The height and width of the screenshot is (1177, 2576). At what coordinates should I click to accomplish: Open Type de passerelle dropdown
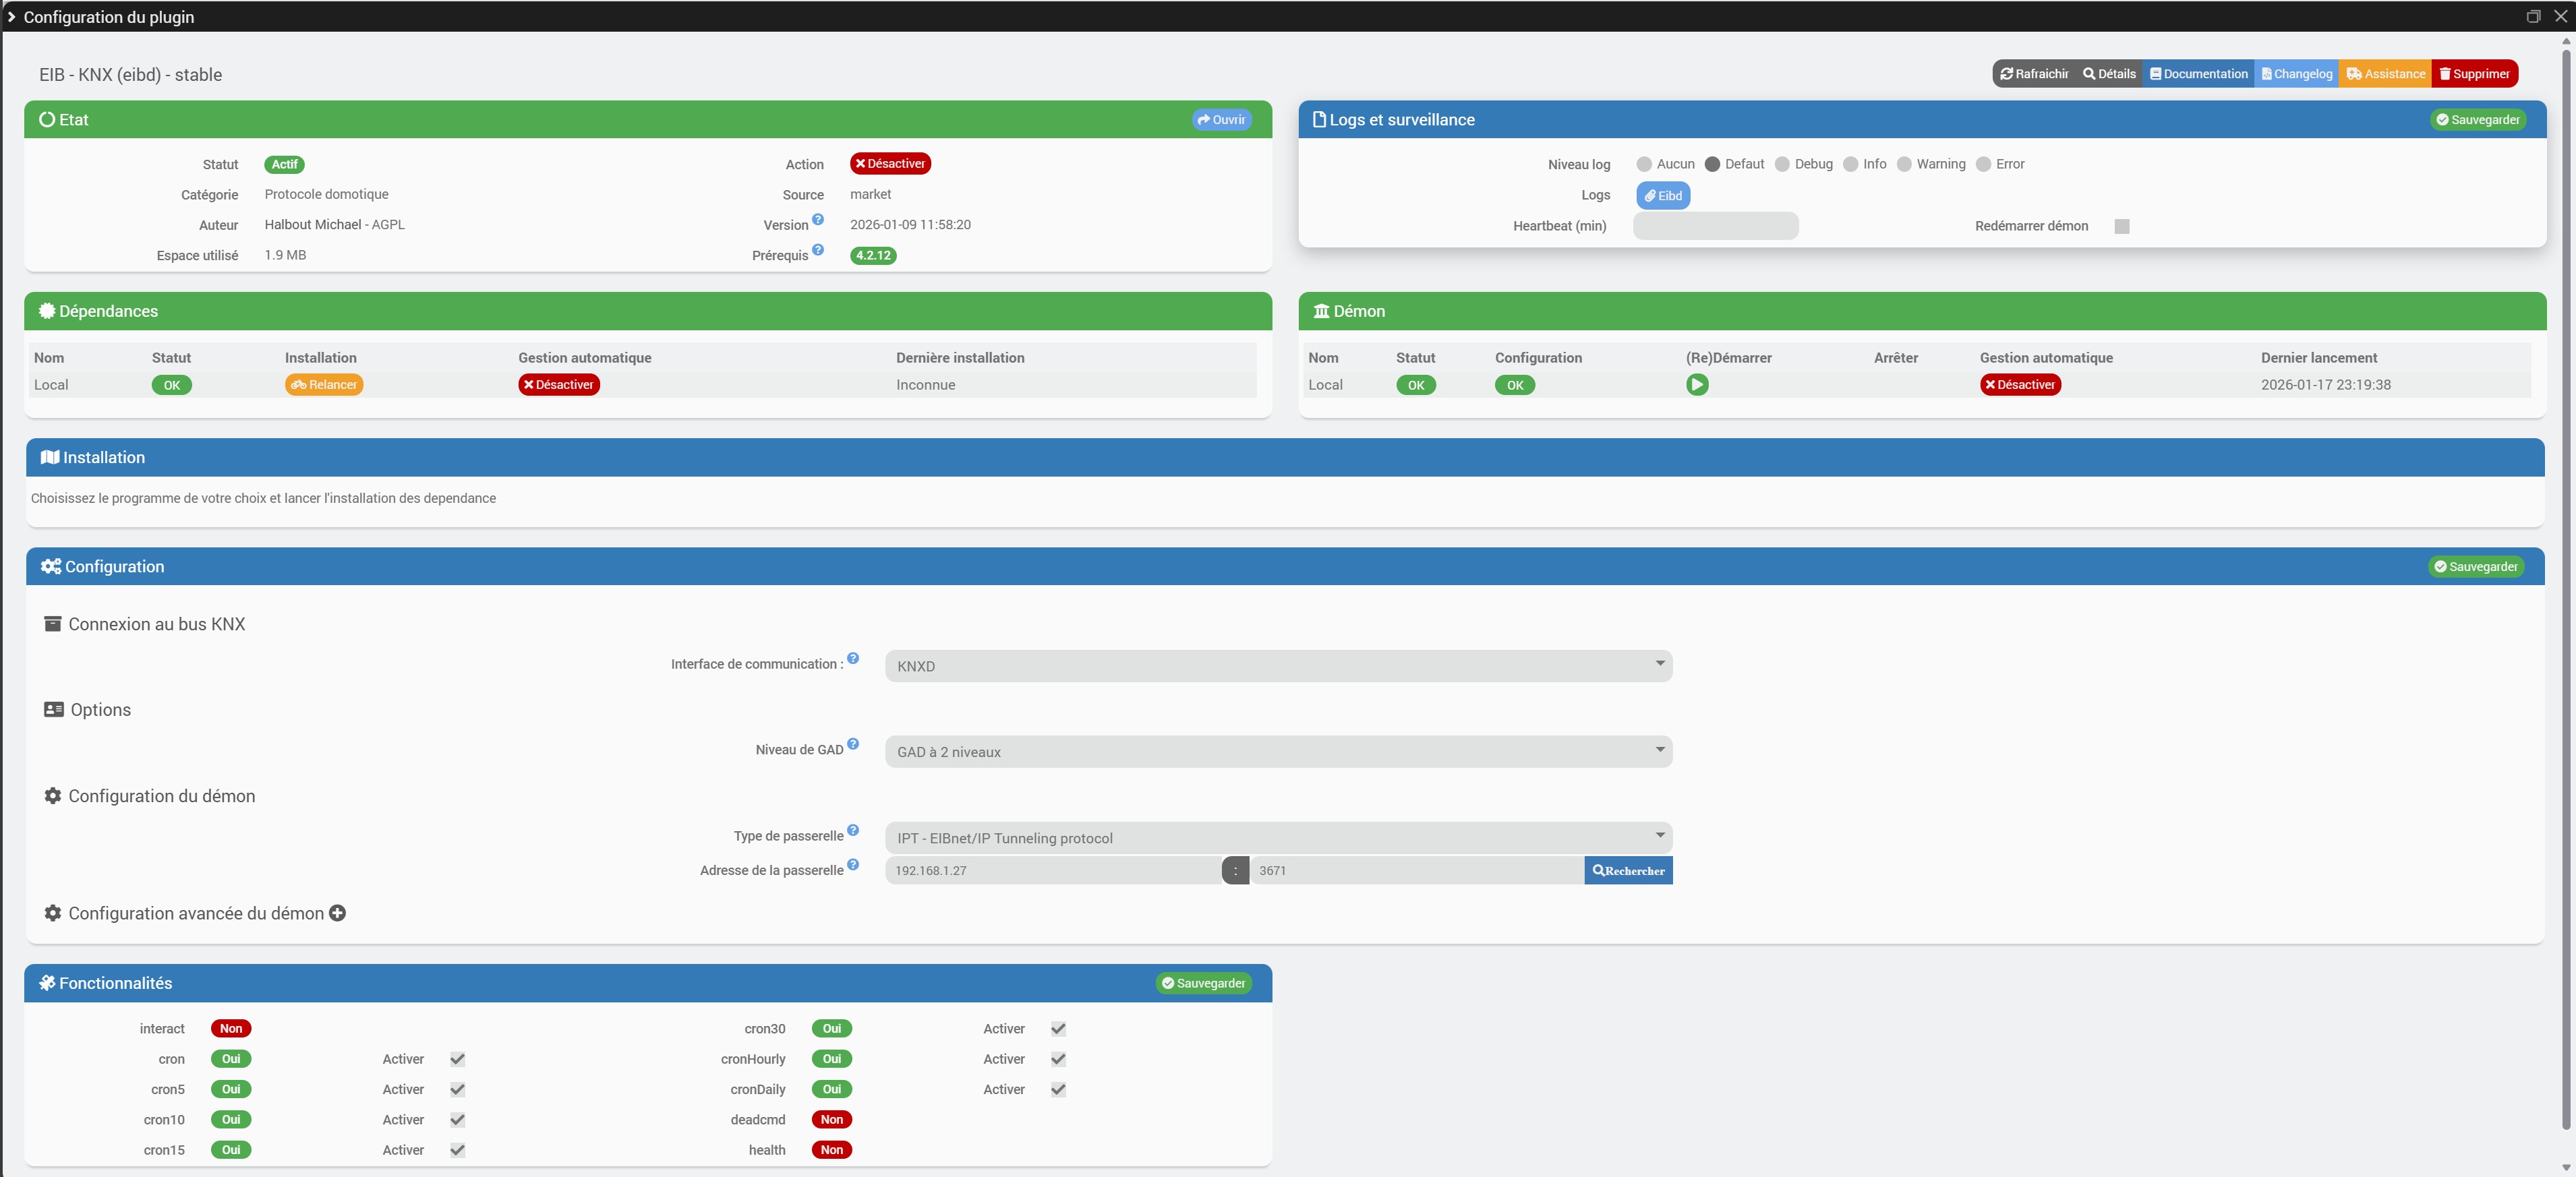pos(1278,838)
